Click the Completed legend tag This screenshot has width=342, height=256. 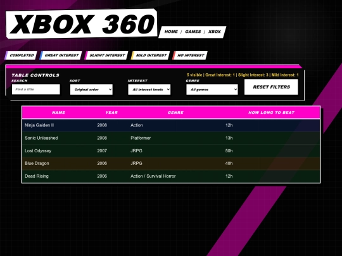21,55
